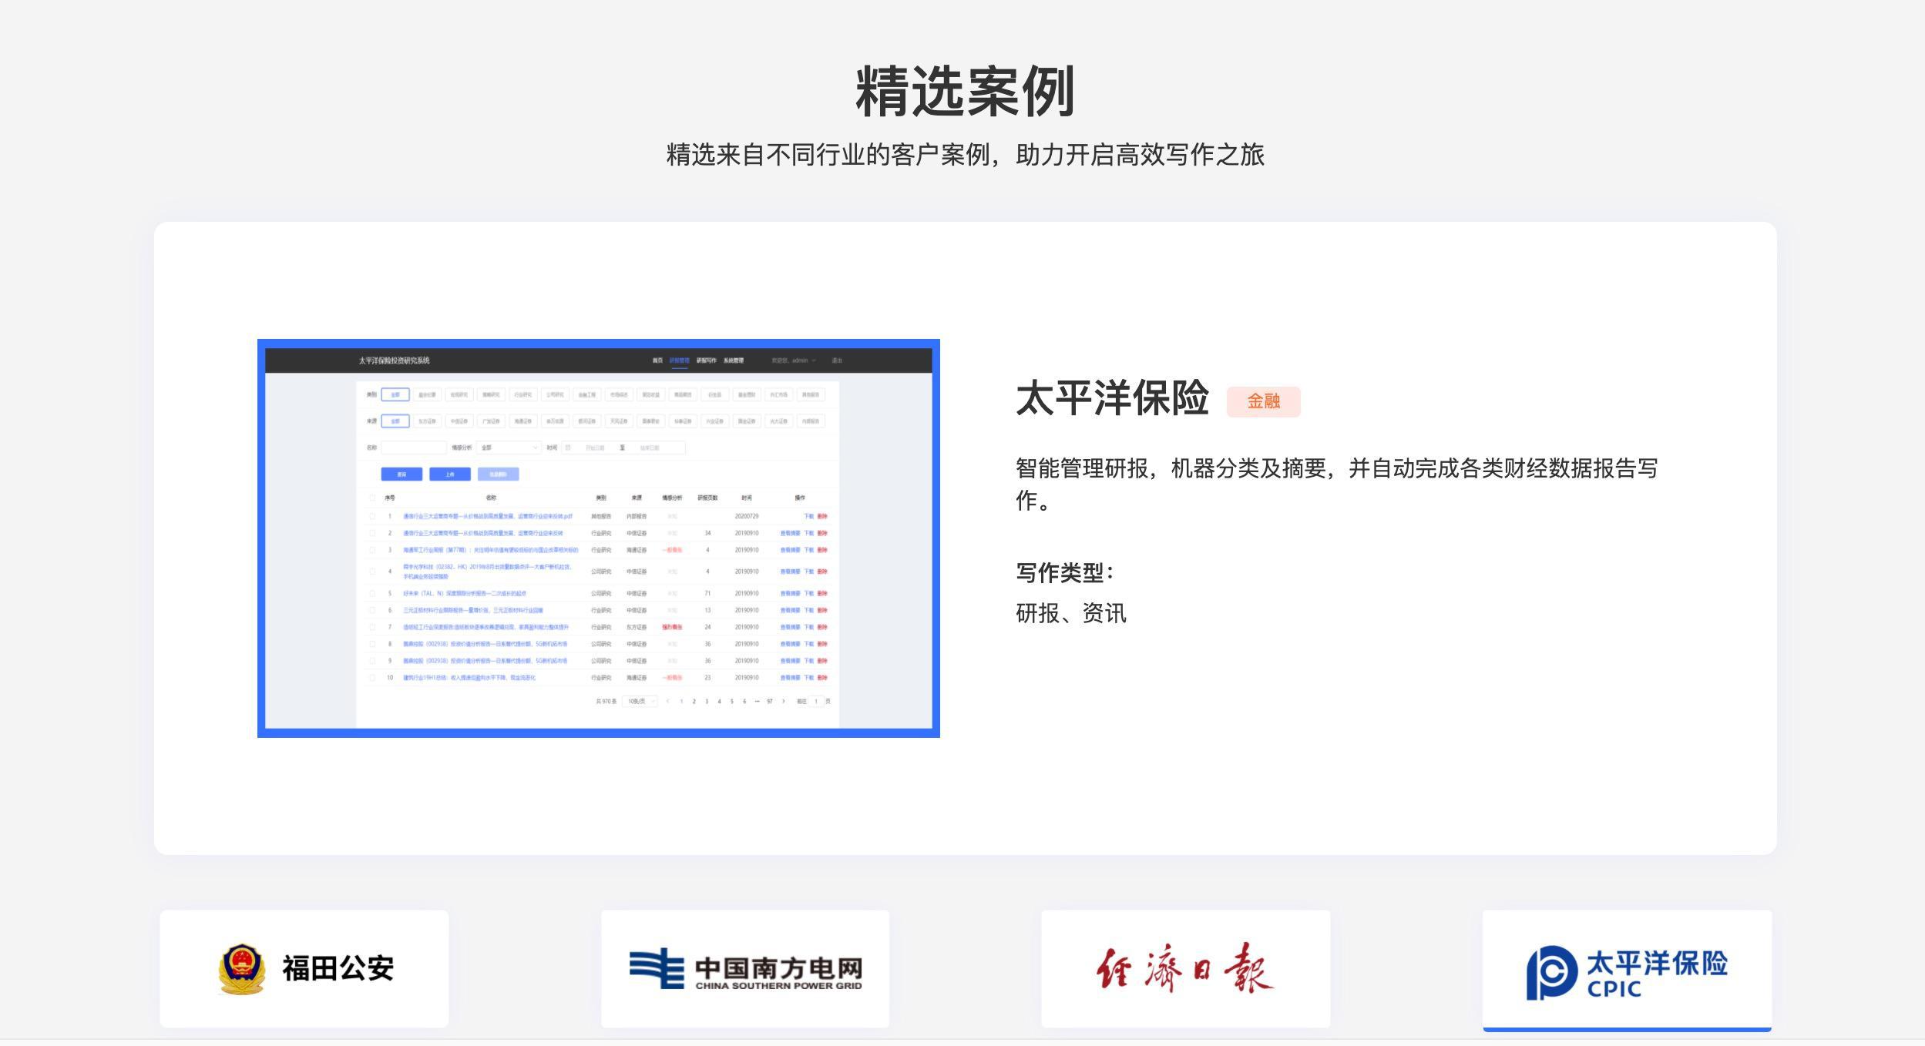Click the 研报、资讯 writing types text

[x=1071, y=613]
